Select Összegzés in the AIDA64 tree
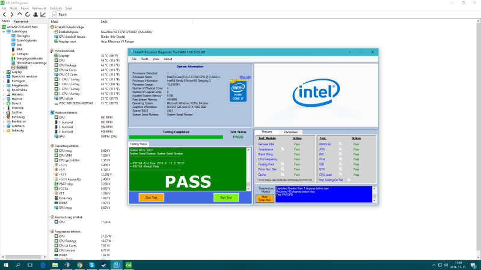481x270 pixels. [23, 36]
